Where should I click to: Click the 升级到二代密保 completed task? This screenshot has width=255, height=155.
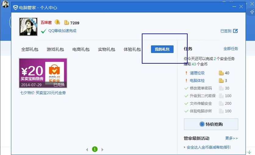click(x=203, y=96)
